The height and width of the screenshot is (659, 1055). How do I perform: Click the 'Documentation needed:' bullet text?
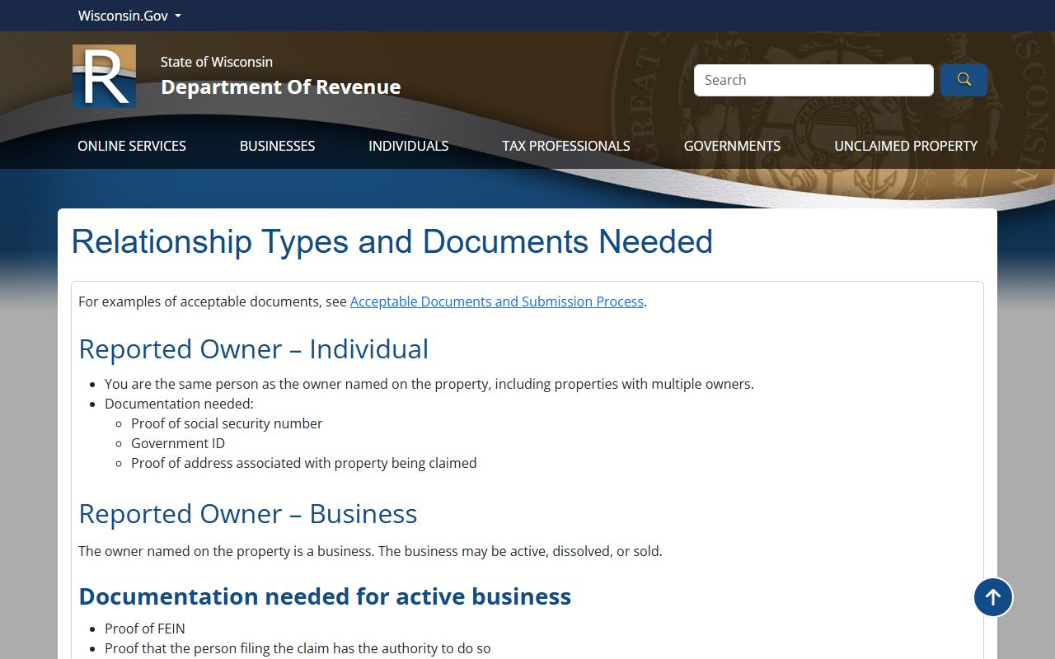click(x=179, y=404)
